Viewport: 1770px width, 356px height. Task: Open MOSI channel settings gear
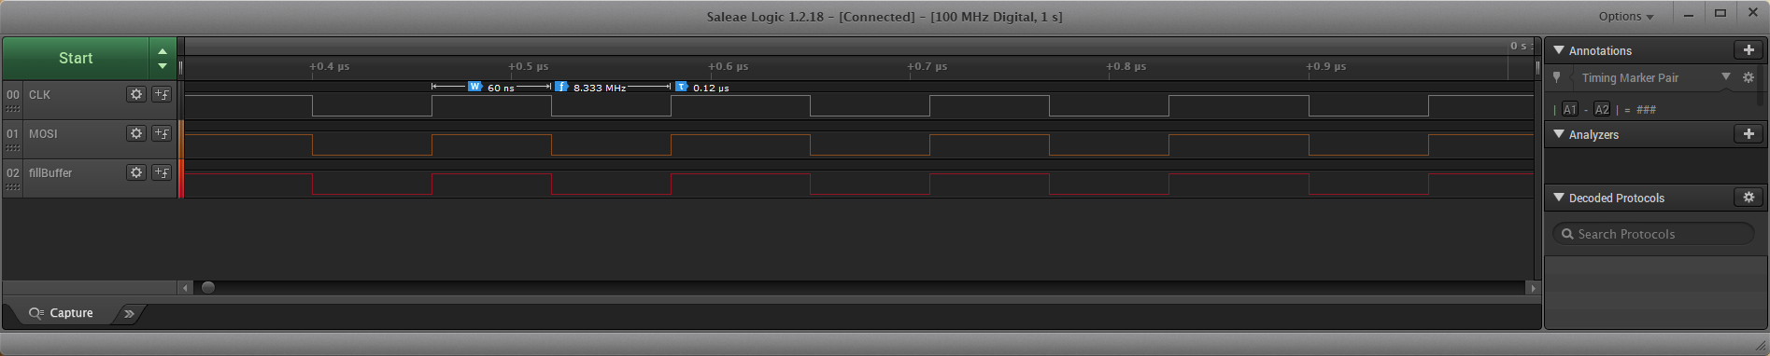[136, 133]
